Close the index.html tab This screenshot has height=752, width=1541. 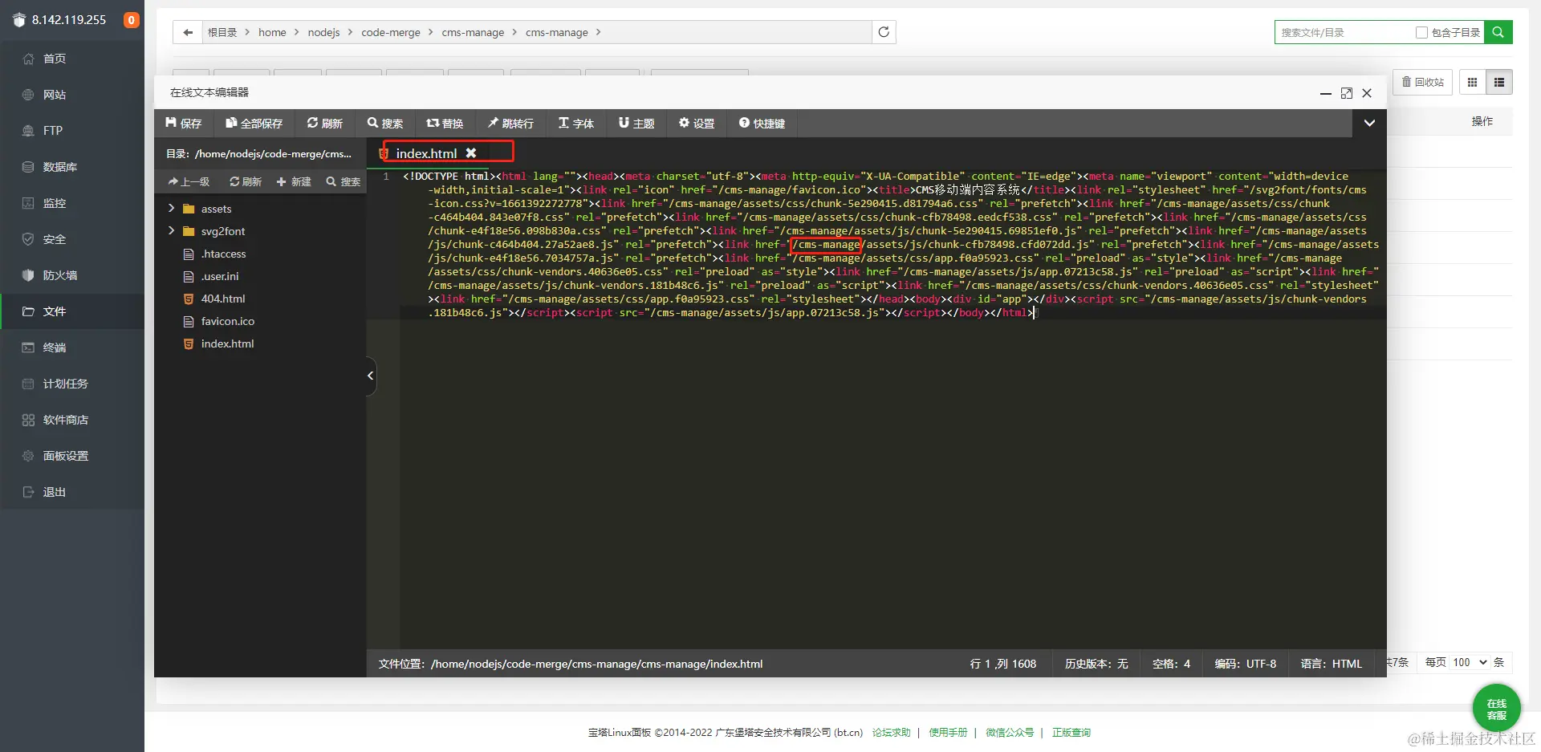tap(471, 152)
